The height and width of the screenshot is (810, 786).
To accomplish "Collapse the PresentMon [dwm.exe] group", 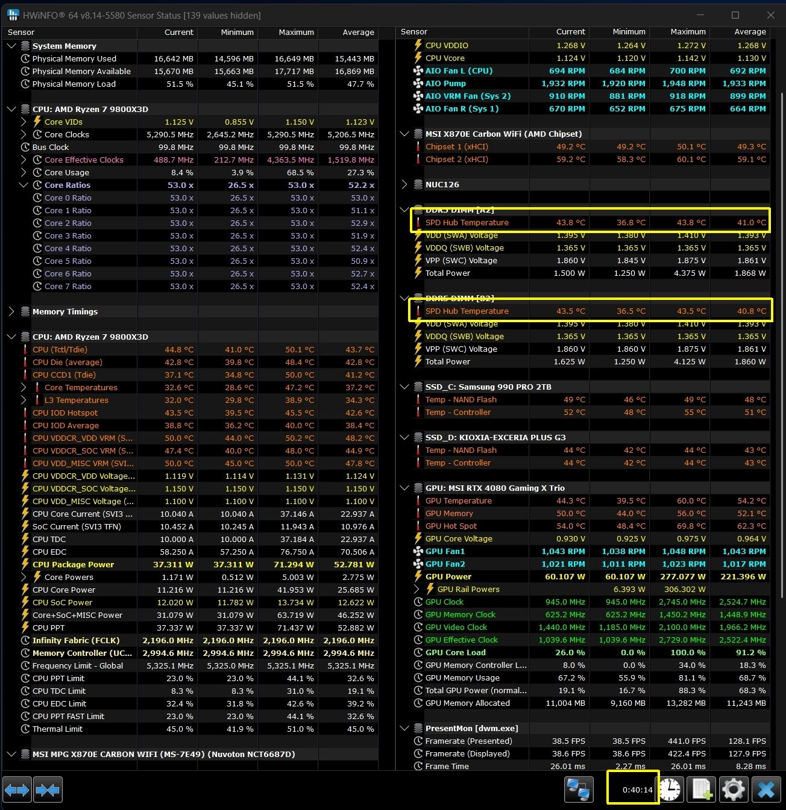I will click(x=404, y=729).
